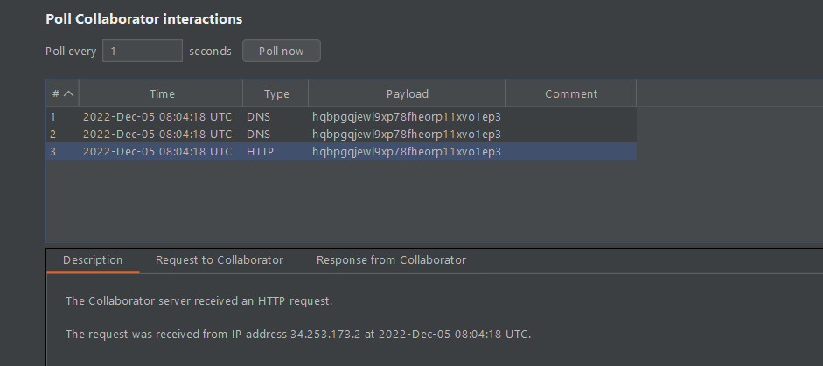
Task: Sort interactions by the Payload column header
Action: [x=407, y=94]
